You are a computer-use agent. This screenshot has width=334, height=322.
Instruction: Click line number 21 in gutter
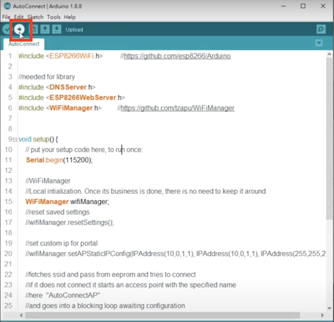point(8,264)
